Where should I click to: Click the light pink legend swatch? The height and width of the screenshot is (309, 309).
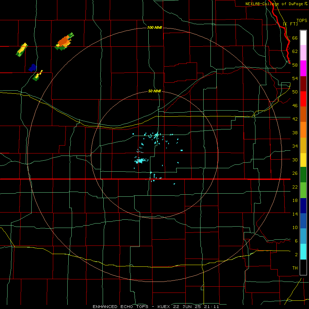303,53
